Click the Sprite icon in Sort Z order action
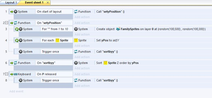The height and width of the screenshot is (98, 212). 105,63
